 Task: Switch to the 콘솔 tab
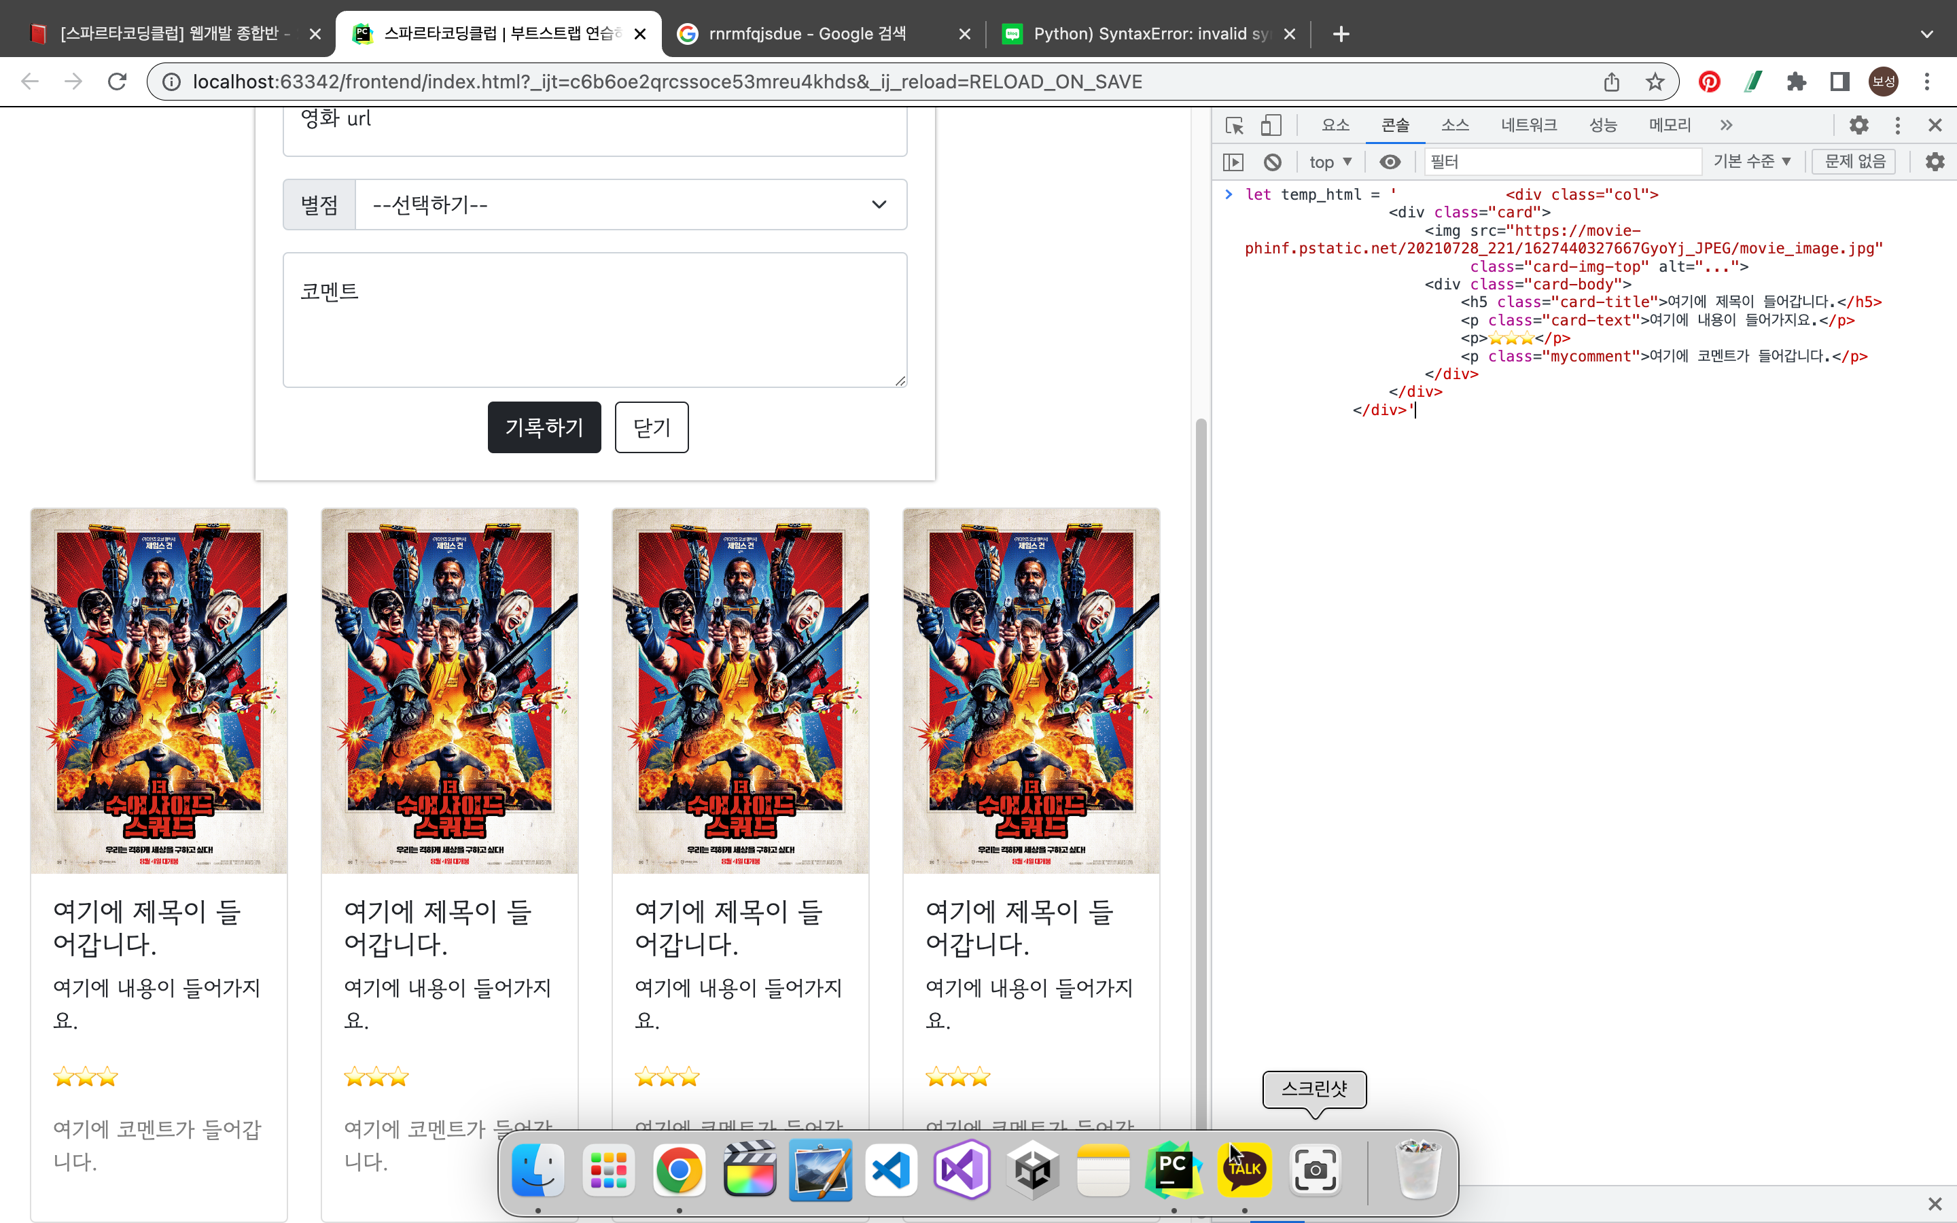point(1395,126)
